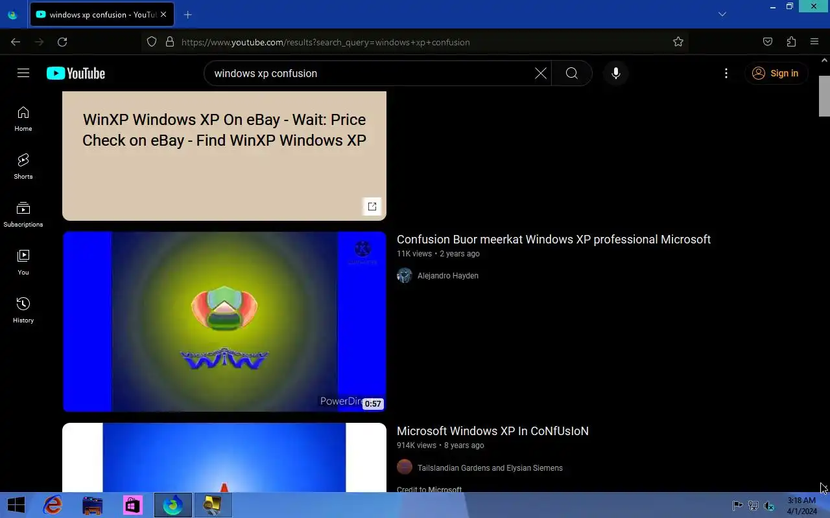Click the browser back arrow
The height and width of the screenshot is (518, 830).
tap(16, 42)
